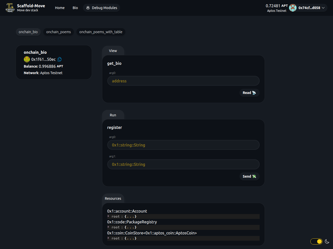The width and height of the screenshot is (333, 249).
Task: Select the onchain_bio module tab
Action: click(28, 32)
